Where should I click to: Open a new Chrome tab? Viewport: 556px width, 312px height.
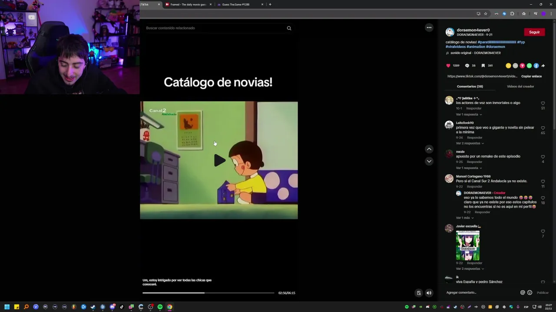click(x=270, y=4)
